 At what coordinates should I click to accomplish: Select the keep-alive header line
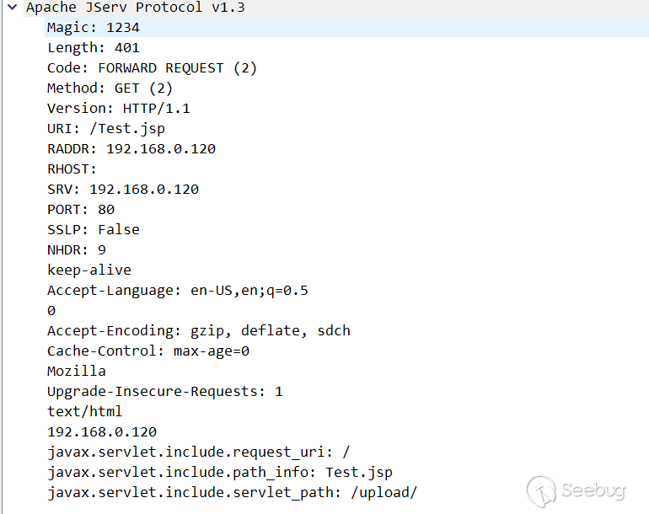88,270
